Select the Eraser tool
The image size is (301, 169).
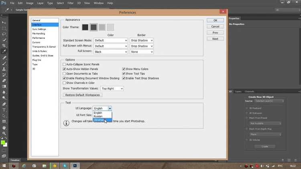tap(4, 80)
